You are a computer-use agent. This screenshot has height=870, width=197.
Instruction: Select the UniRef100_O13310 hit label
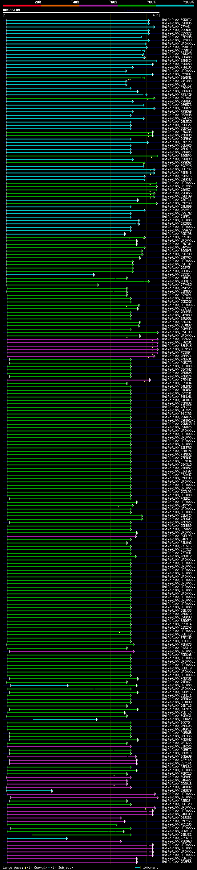click(x=177, y=648)
